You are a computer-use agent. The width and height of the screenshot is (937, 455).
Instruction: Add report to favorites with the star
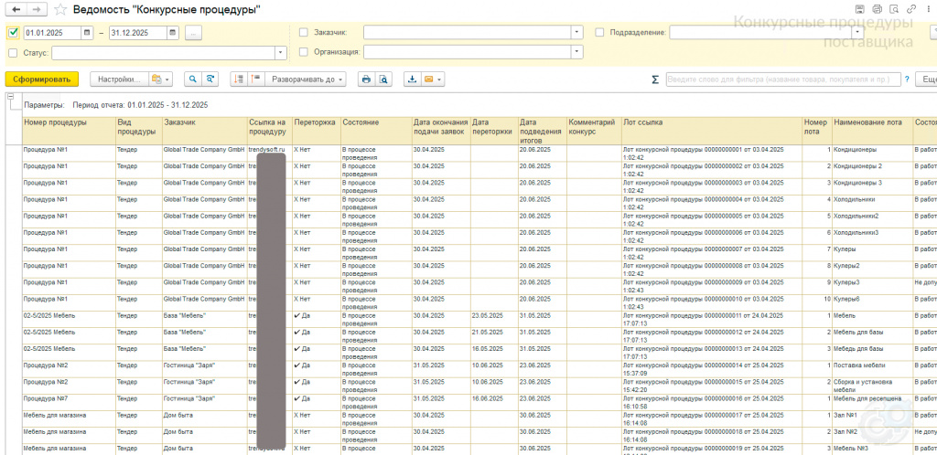59,9
